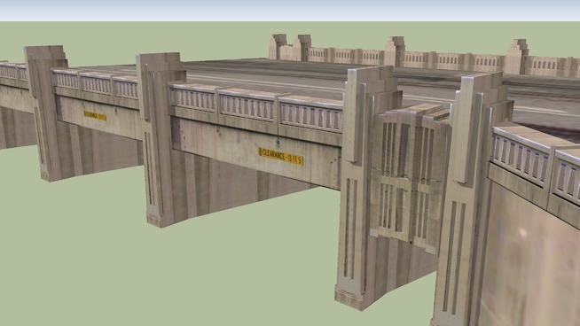Click the balustrade railing above the large clearance sign

click(x=255, y=106)
